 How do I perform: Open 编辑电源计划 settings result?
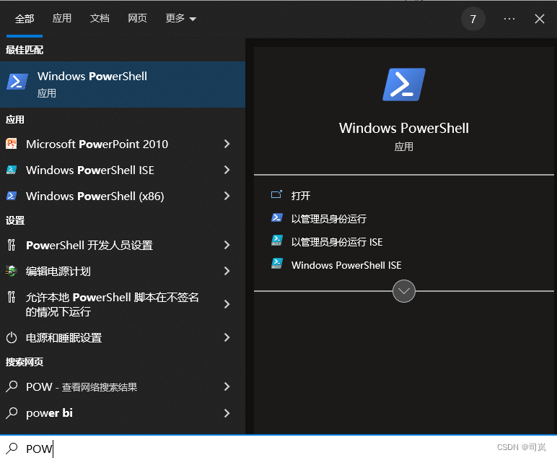point(58,271)
